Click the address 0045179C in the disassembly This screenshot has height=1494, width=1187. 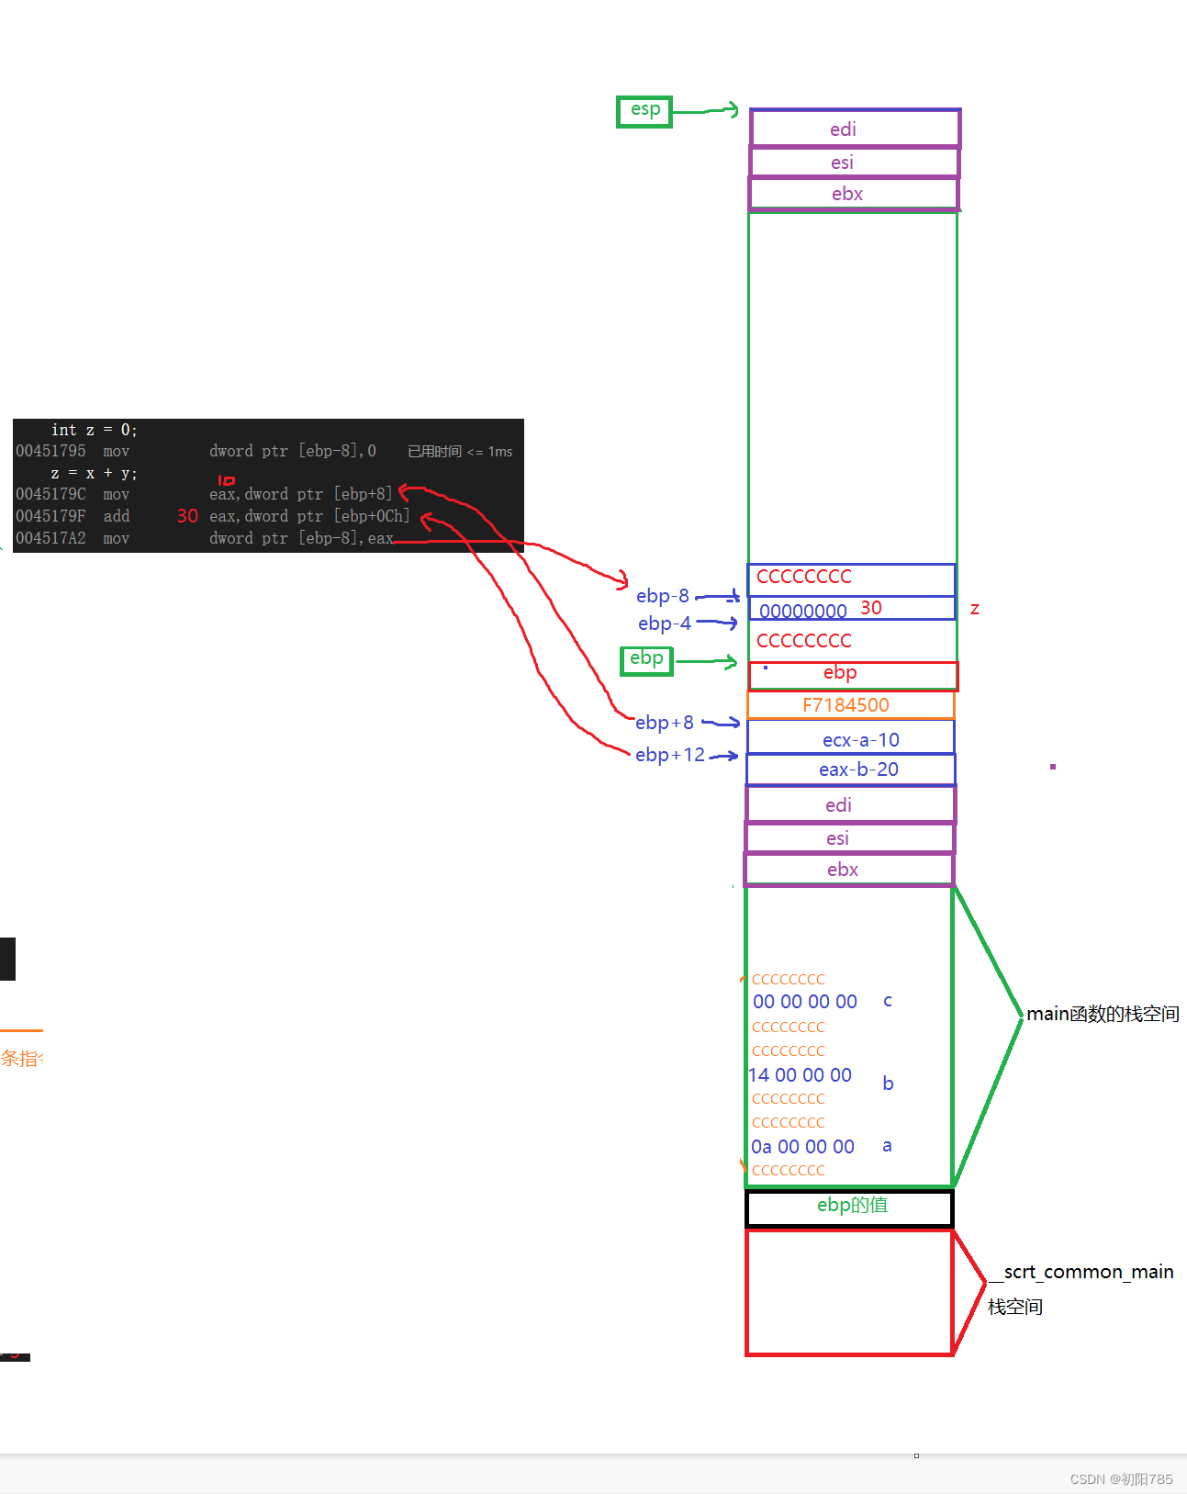point(50,494)
